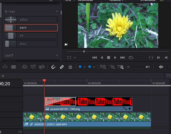
Task: Click the link icon on MP4 clip
Action: [31, 124]
